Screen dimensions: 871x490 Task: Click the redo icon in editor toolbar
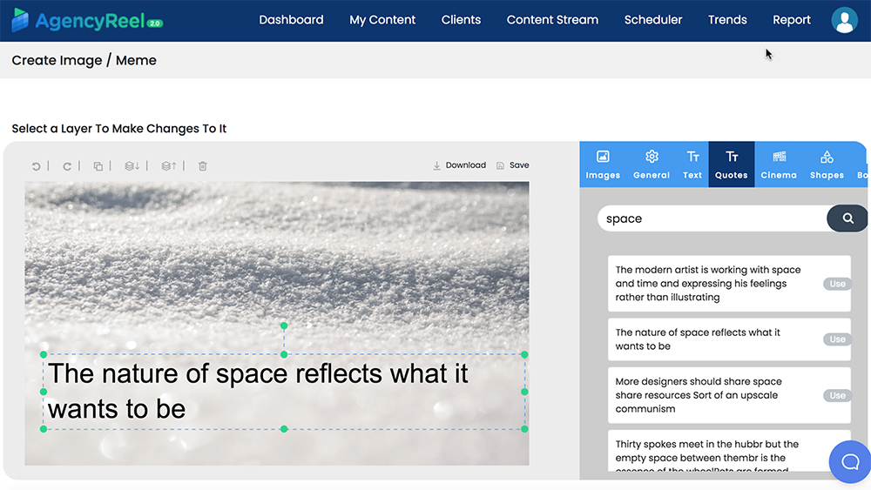67,166
